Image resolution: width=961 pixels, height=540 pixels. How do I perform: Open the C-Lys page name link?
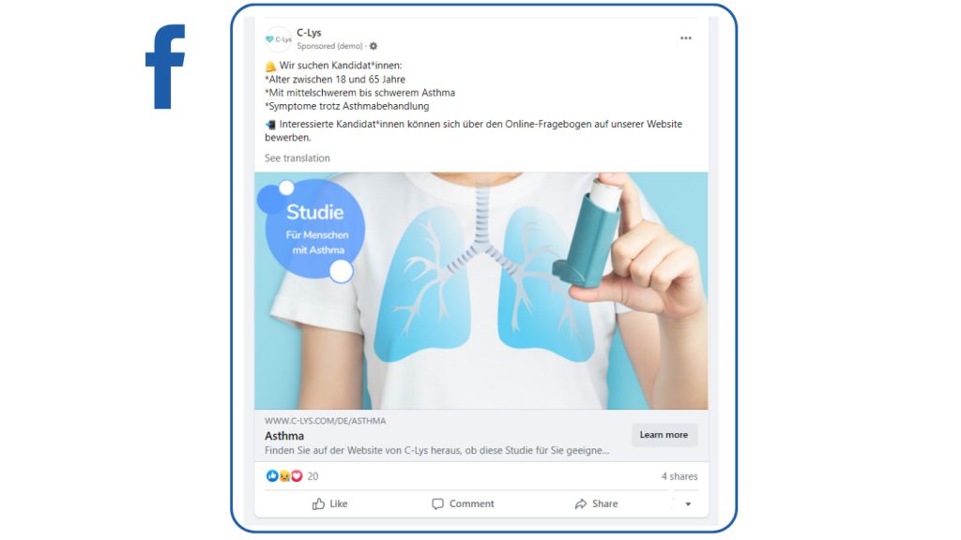(x=309, y=33)
